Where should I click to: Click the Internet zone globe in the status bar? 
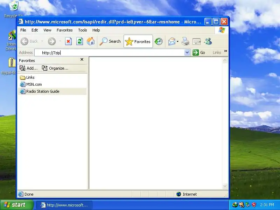pyautogui.click(x=178, y=194)
